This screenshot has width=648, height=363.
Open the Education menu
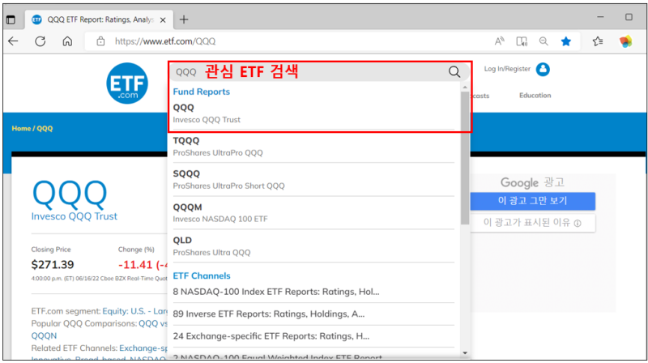pyautogui.click(x=535, y=95)
